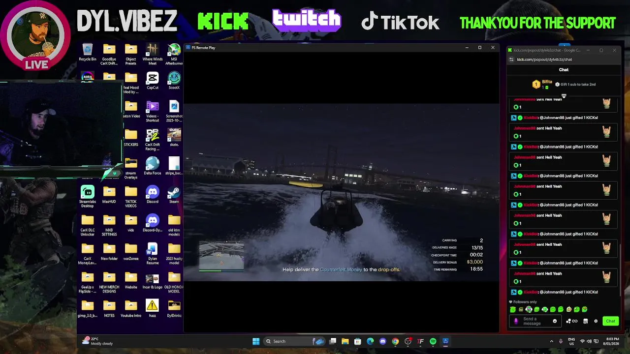Open the Website folder
The image size is (630, 354).
tap(131, 280)
